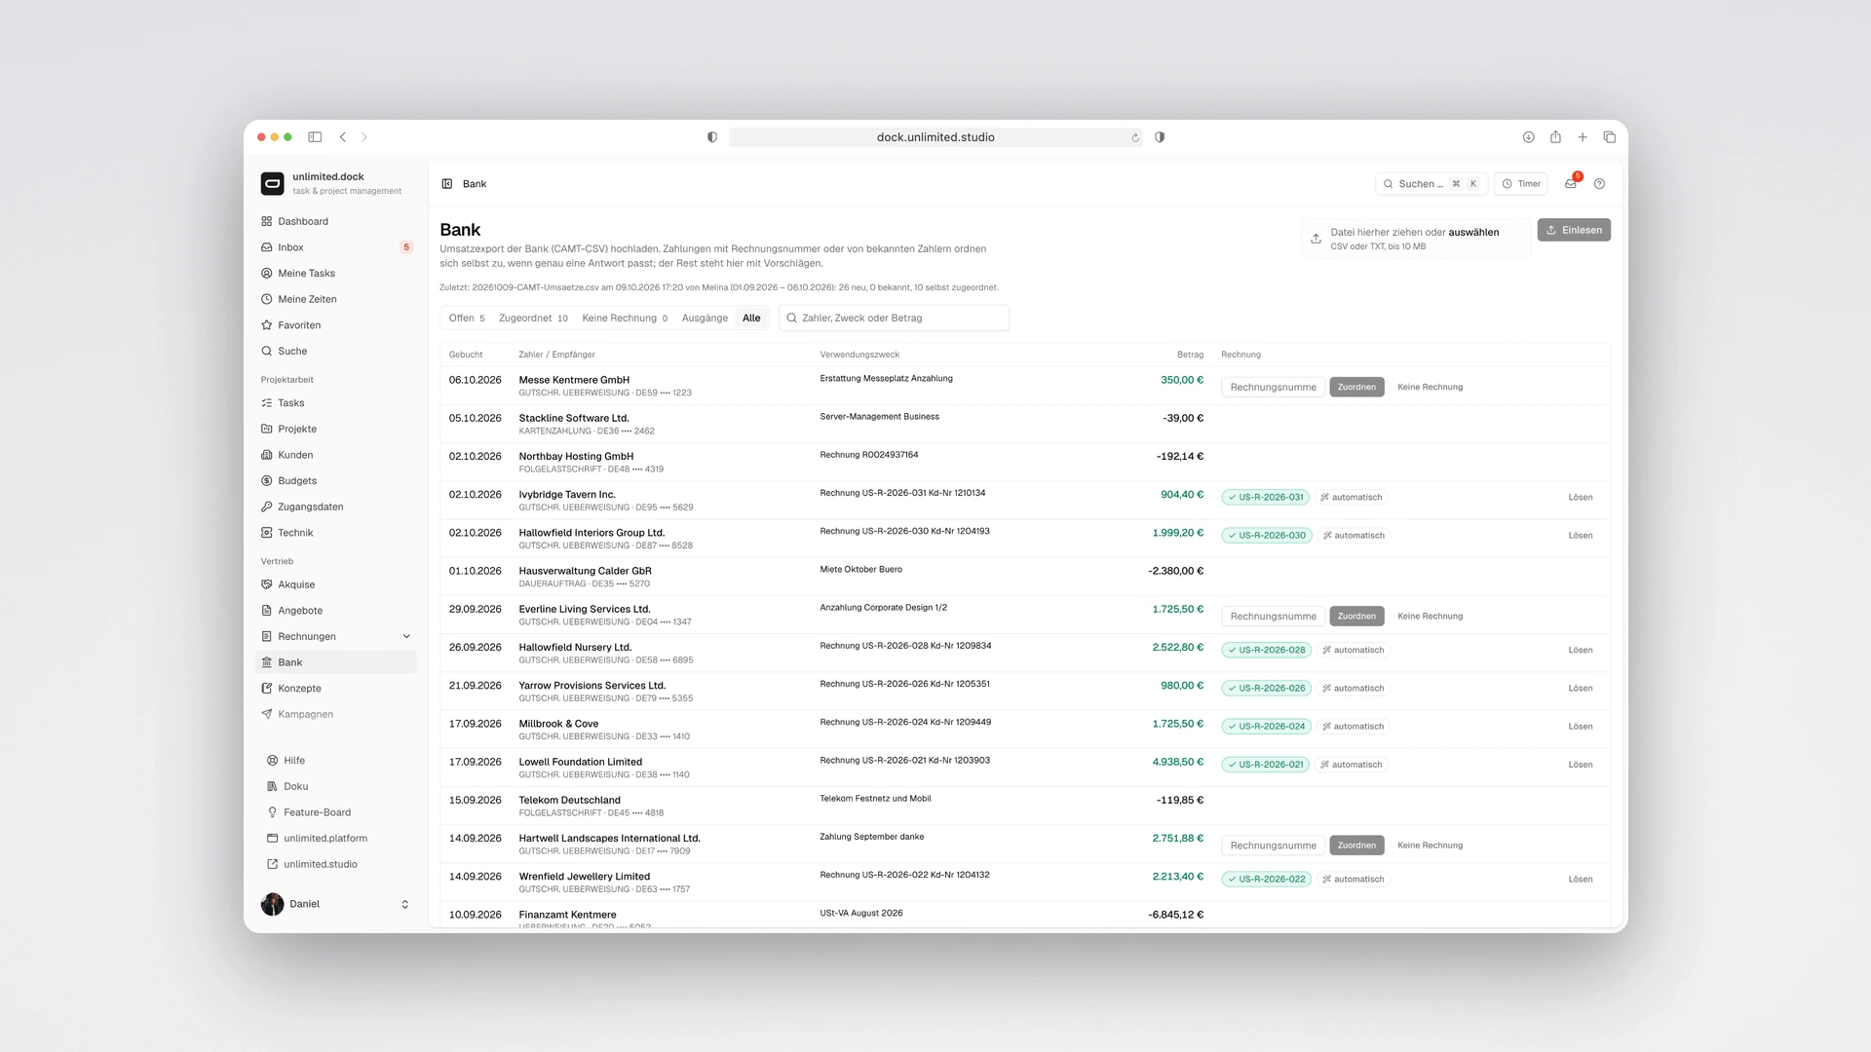Click the help question mark icon
This screenshot has width=1871, height=1052.
(1599, 183)
